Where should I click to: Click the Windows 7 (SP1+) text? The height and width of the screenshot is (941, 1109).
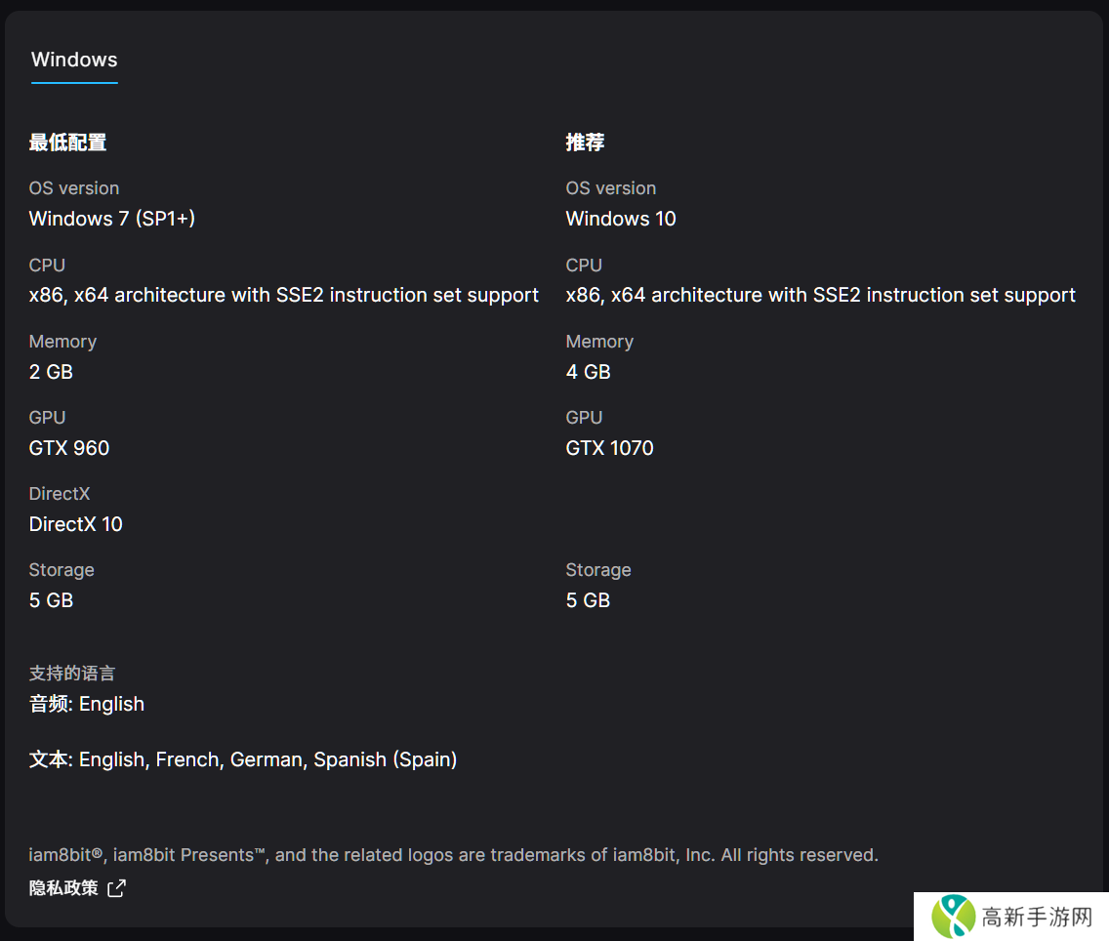[112, 219]
